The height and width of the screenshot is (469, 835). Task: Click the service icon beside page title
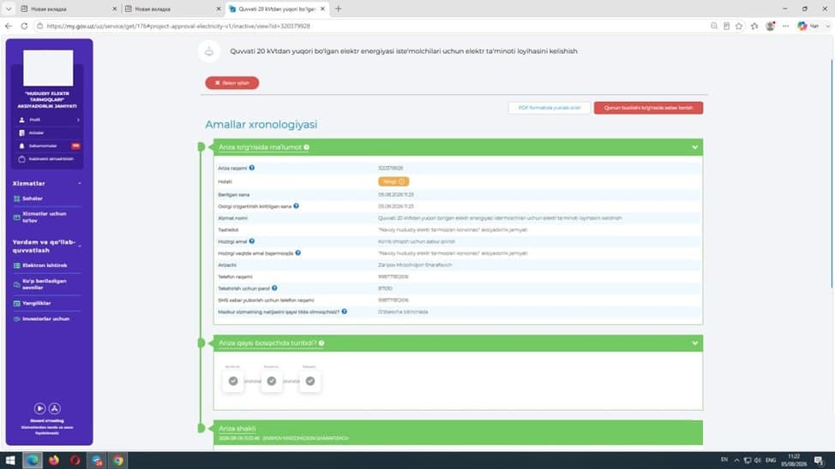click(x=209, y=51)
